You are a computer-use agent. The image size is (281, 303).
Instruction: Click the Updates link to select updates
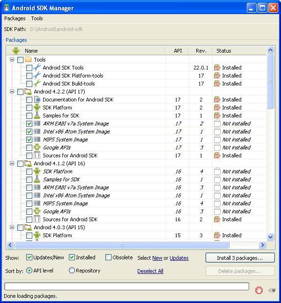[179, 258]
